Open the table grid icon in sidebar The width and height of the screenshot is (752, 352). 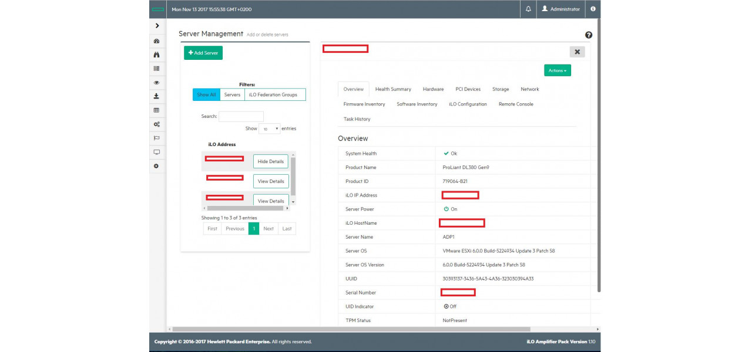point(157,110)
